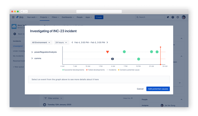The image size is (198, 116).
Task: Click the Failed developments legend entry
Action: tap(96, 70)
